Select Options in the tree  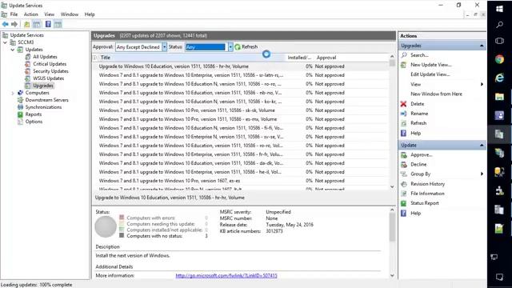34,122
